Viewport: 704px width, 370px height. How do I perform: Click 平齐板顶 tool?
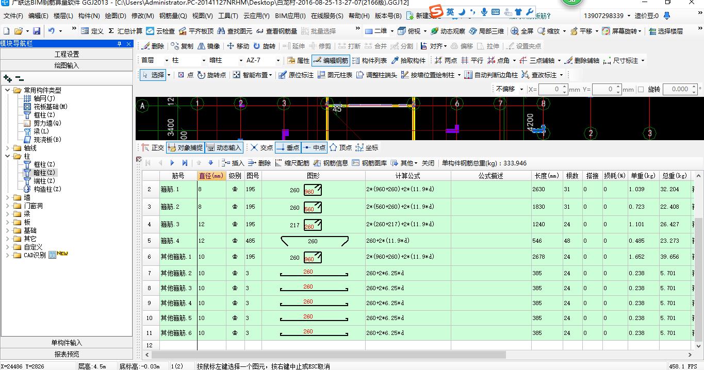tap(196, 31)
